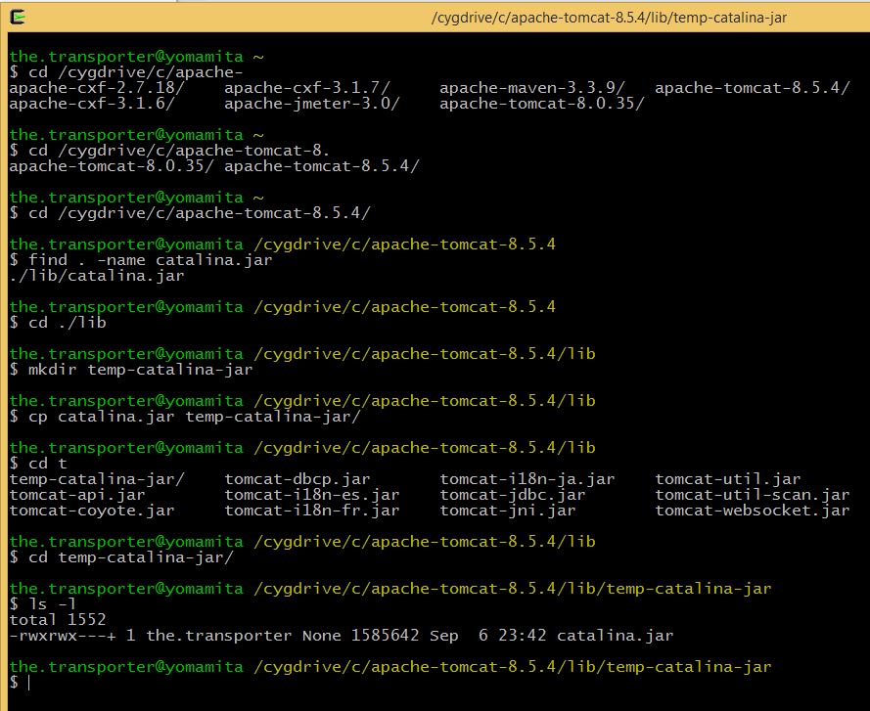870x711 pixels.
Task: Click 'tomcat-jdbc.jar' in tab completions
Action: 512,495
